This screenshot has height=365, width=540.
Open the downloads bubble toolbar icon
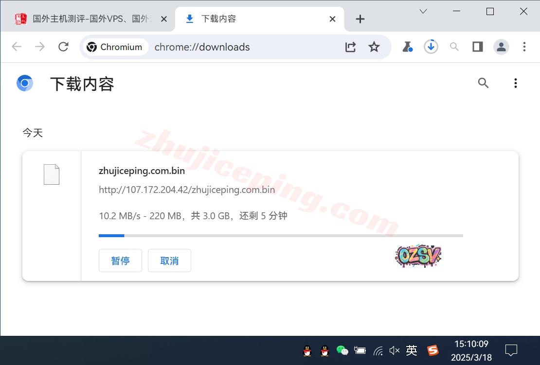click(x=431, y=47)
